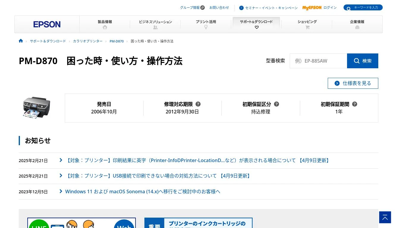
Task: Click the lightbulb icon under プリント活用
Action: click(x=206, y=27)
